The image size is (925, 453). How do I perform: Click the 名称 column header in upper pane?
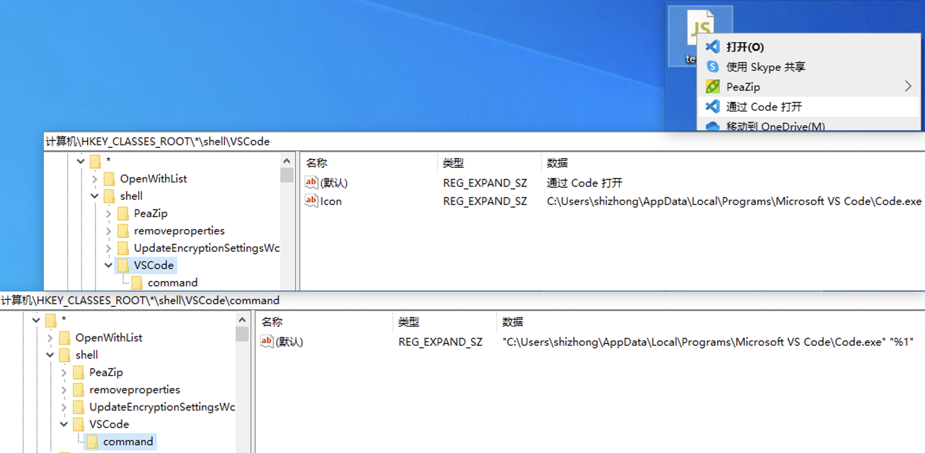(x=317, y=163)
